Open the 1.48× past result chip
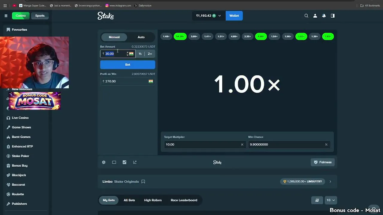The image size is (383, 215). click(x=166, y=36)
